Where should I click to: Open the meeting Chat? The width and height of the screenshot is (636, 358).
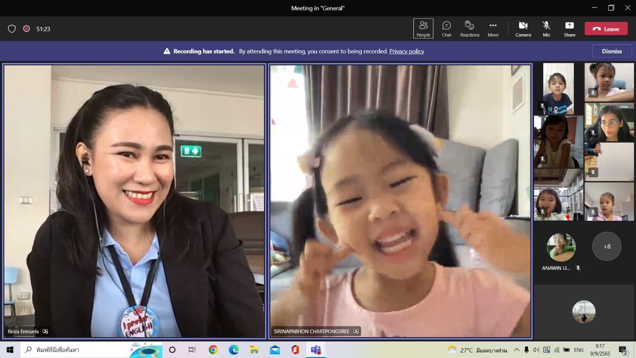pos(447,29)
